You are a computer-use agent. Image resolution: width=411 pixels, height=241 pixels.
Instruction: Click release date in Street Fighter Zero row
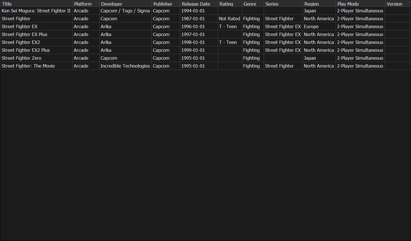tap(199, 58)
